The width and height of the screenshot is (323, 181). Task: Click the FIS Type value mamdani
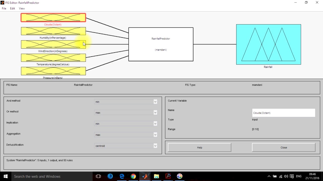point(257,85)
